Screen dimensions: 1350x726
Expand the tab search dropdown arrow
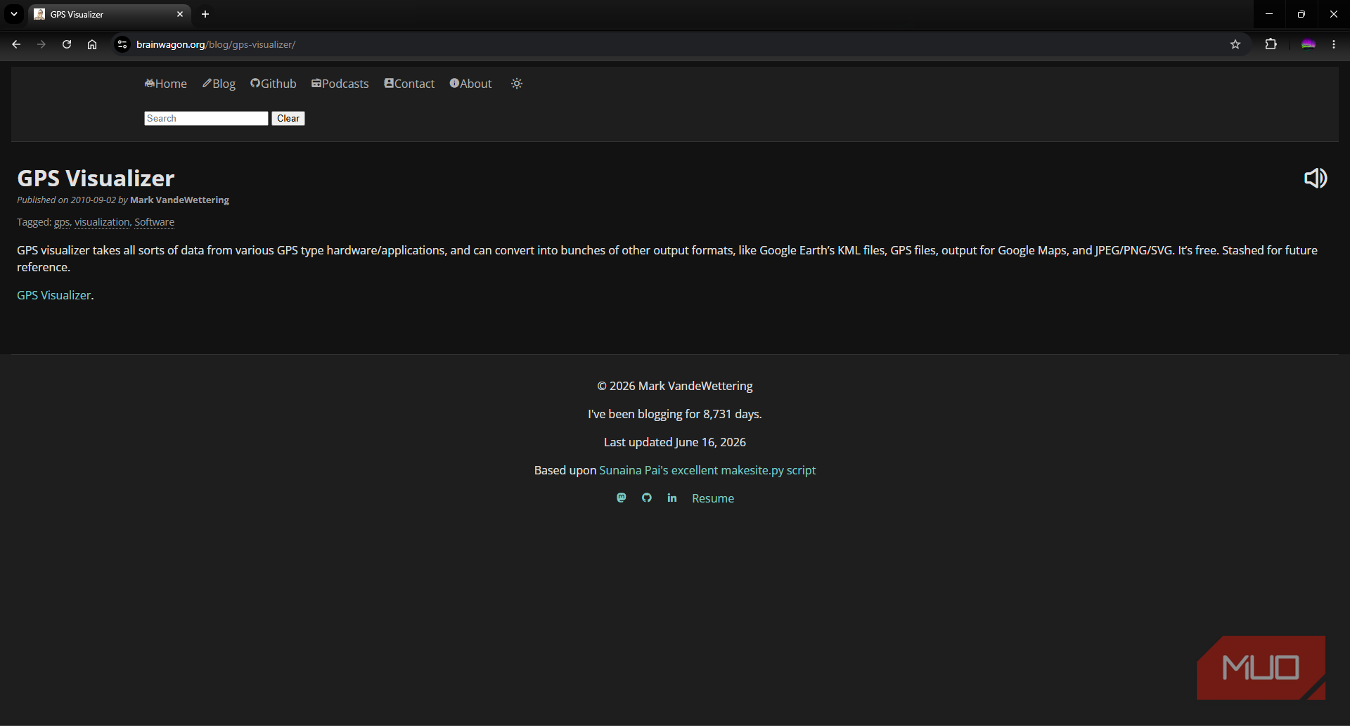[x=14, y=14]
